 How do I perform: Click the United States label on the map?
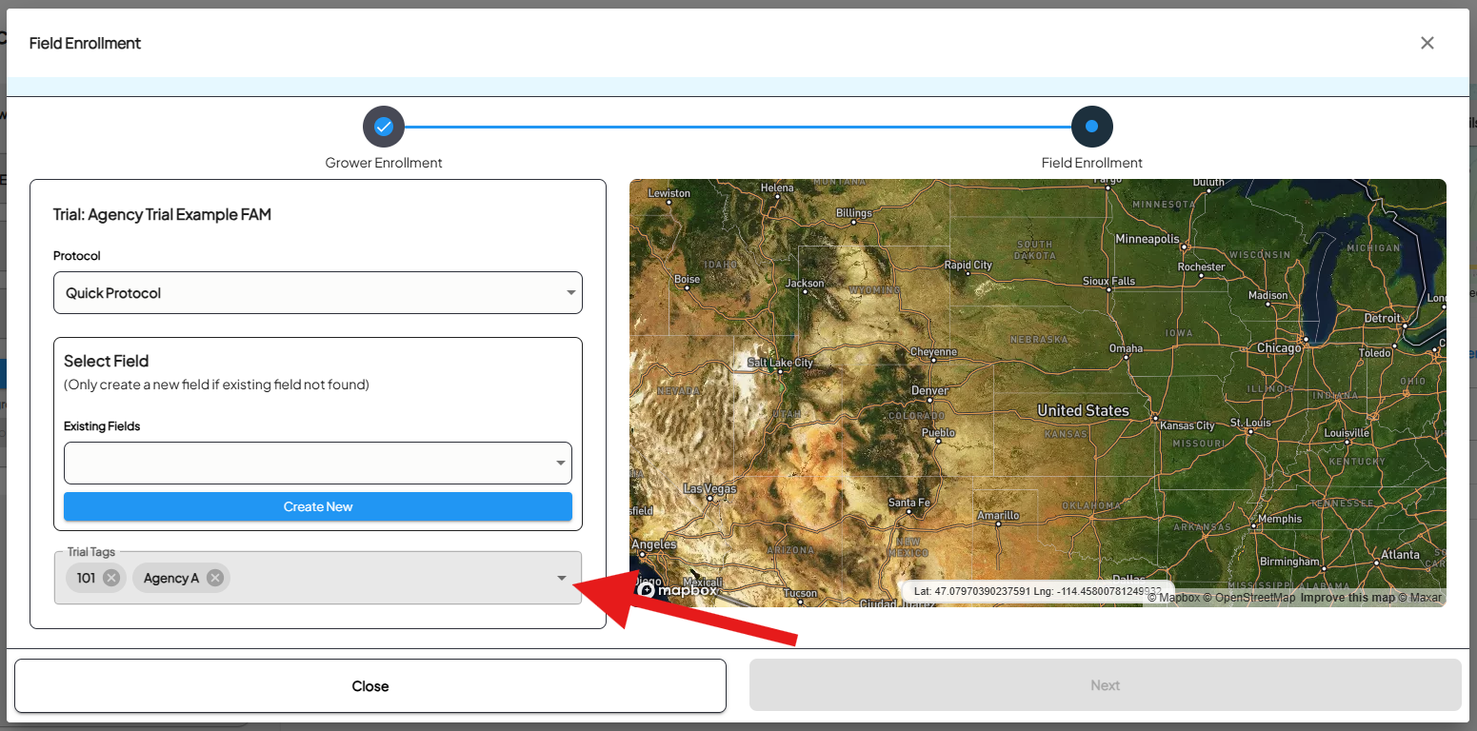click(1083, 410)
